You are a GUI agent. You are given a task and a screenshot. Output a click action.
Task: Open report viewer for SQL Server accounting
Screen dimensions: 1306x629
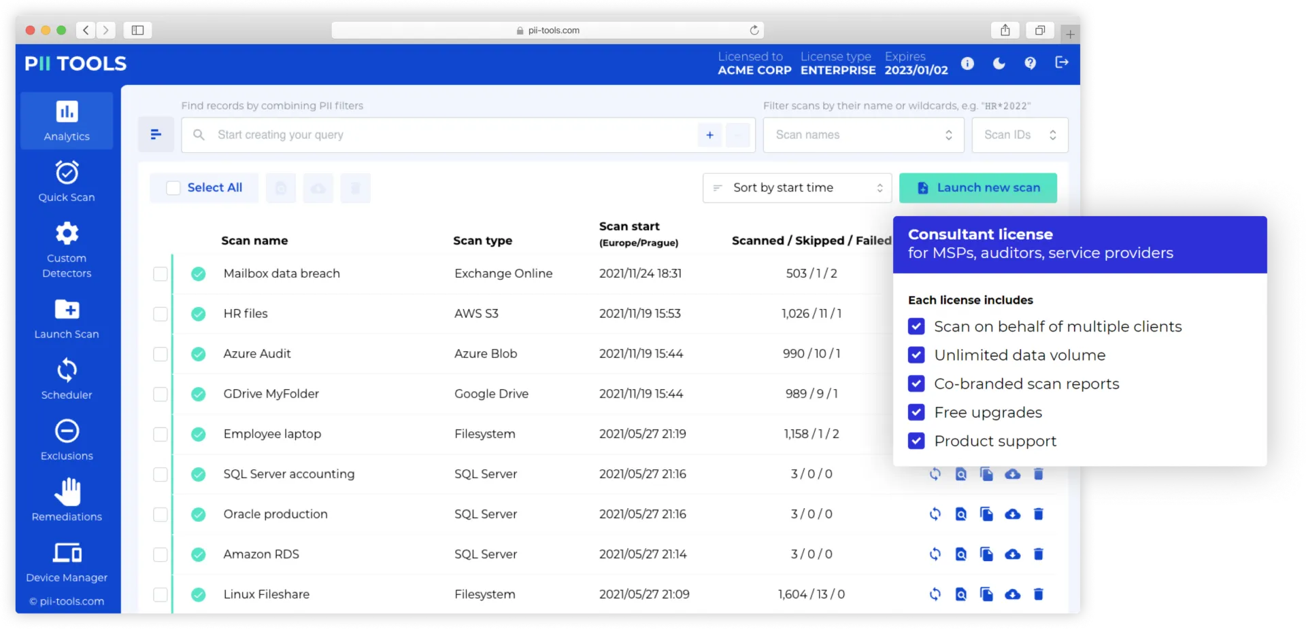pyautogui.click(x=960, y=474)
